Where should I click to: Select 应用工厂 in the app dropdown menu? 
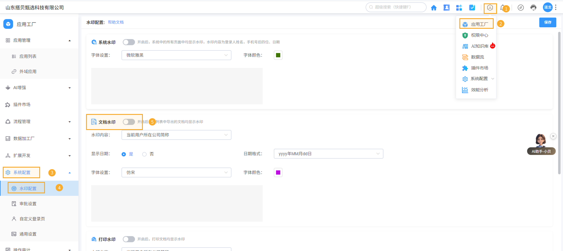pyautogui.click(x=476, y=24)
